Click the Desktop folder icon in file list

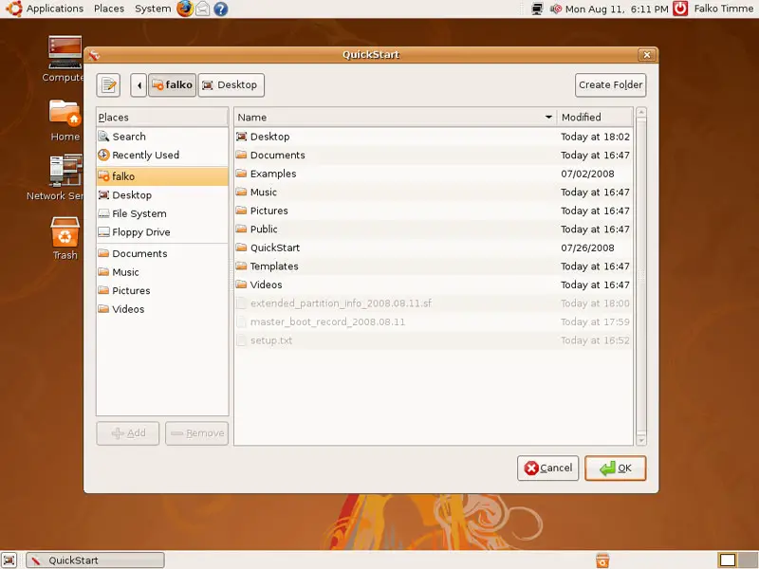coord(241,137)
